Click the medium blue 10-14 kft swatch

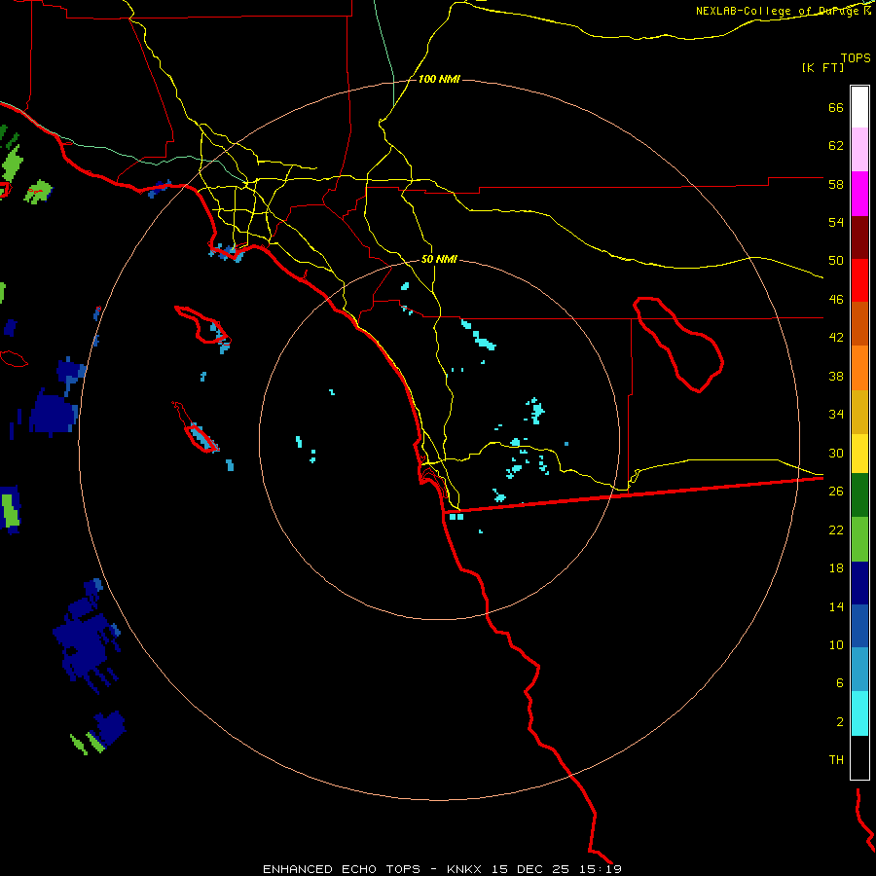(x=859, y=626)
